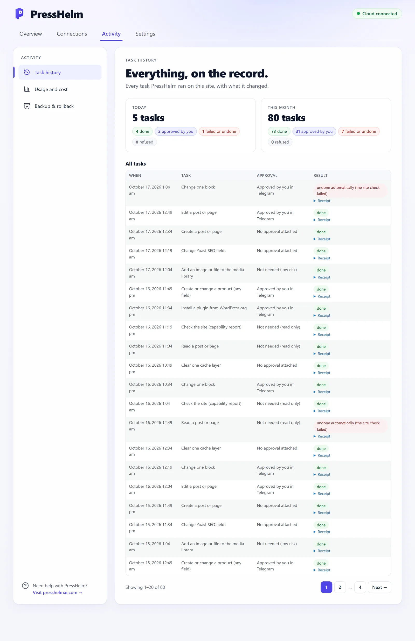Click the undone badge on October 17 1:04 am row
The height and width of the screenshot is (641, 415).
click(350, 190)
